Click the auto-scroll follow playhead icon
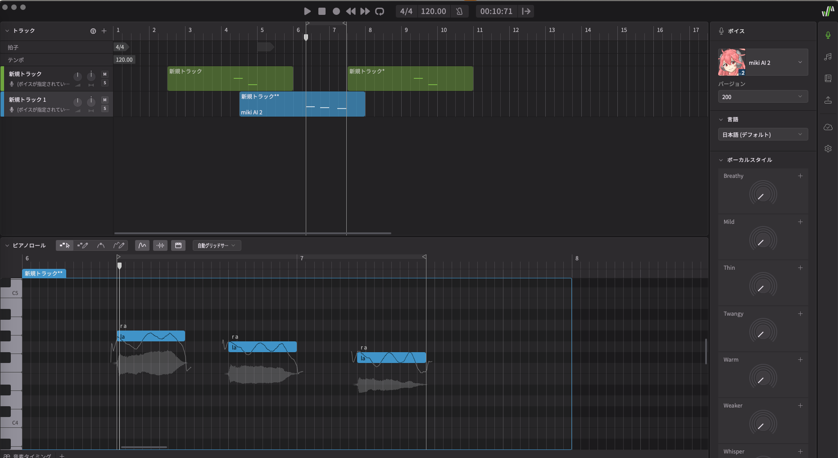 click(526, 11)
